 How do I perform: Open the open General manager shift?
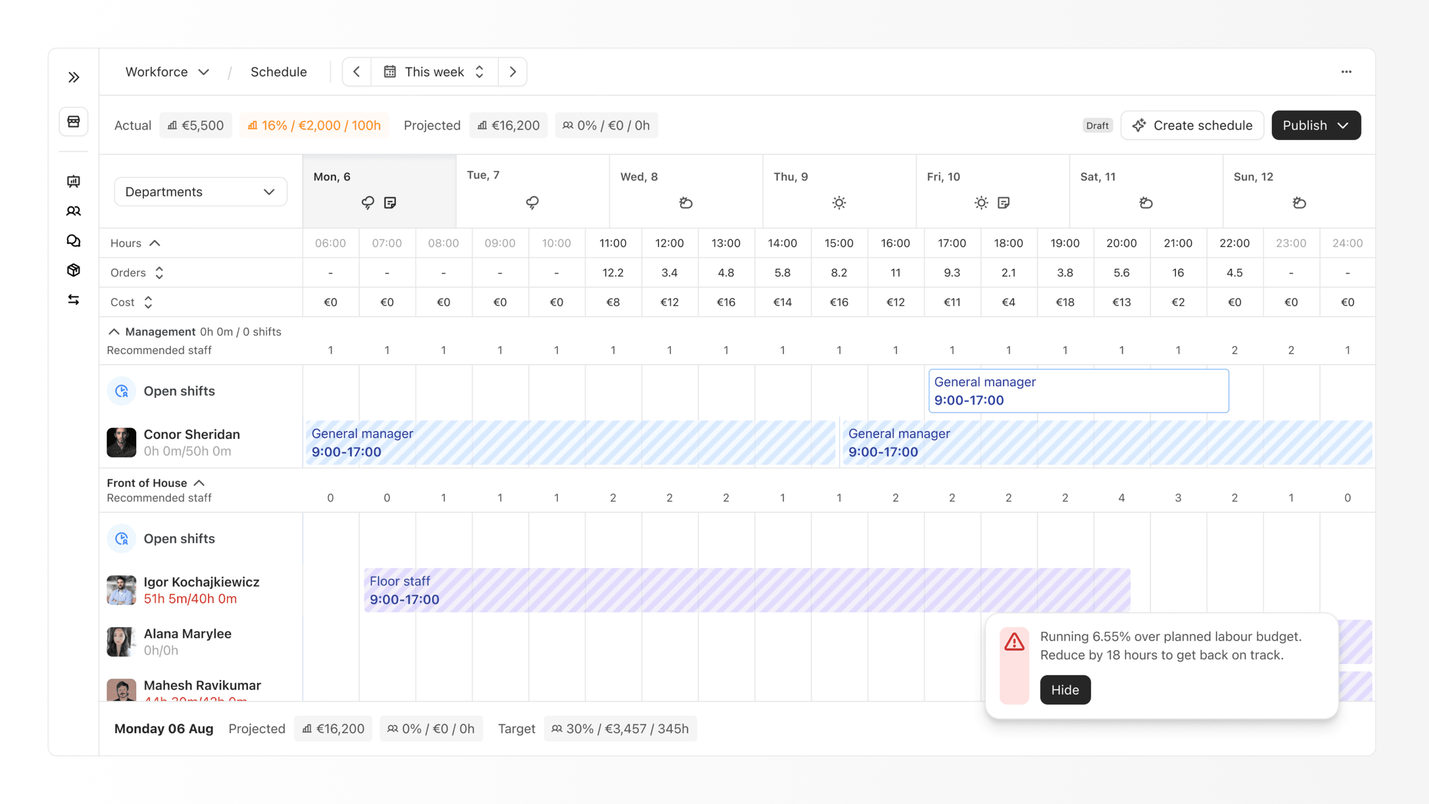[x=1078, y=391]
